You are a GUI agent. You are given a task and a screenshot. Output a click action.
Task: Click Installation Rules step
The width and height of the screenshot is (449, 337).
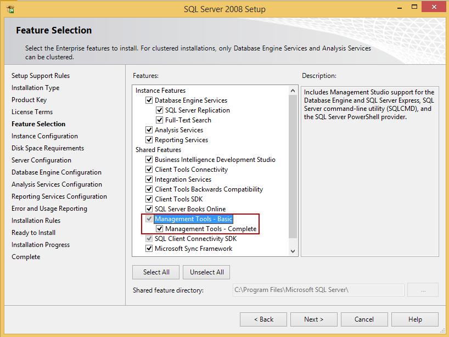coord(36,221)
